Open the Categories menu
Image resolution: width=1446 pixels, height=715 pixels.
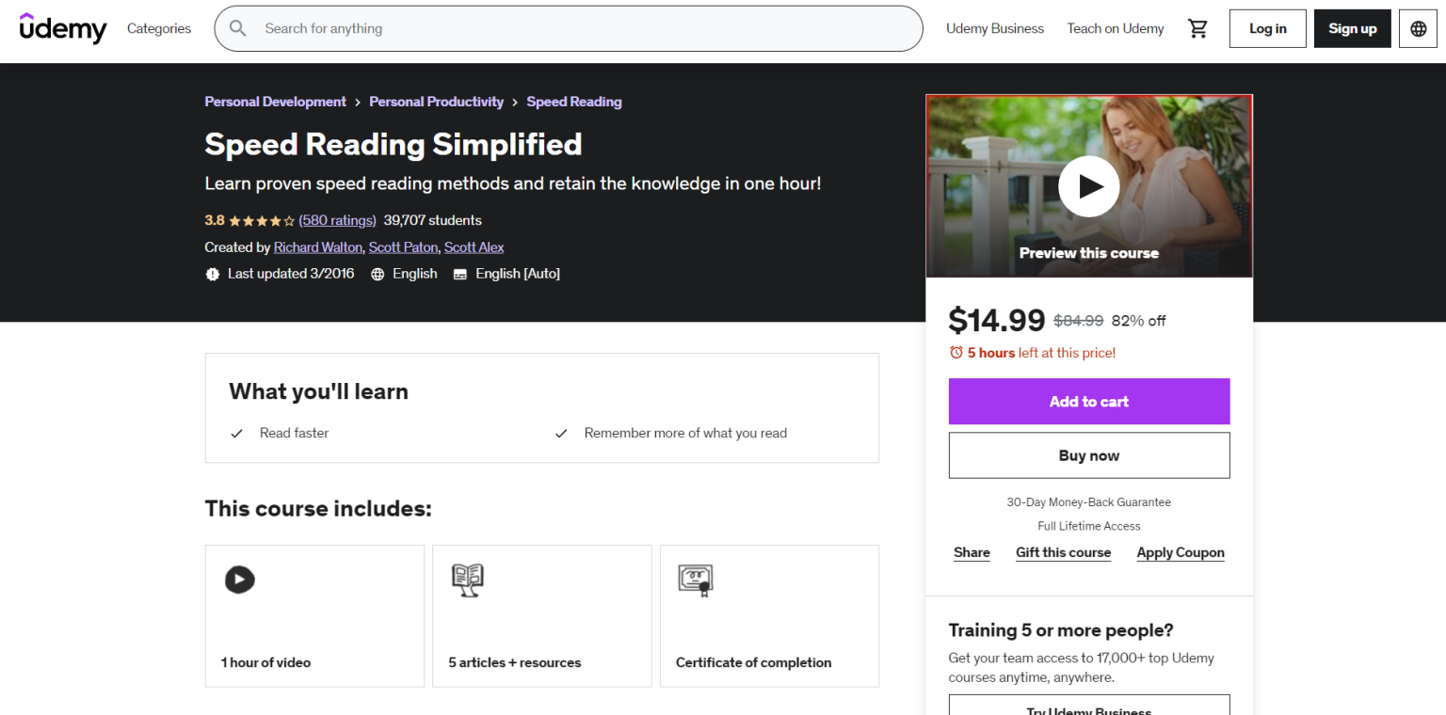click(x=158, y=28)
